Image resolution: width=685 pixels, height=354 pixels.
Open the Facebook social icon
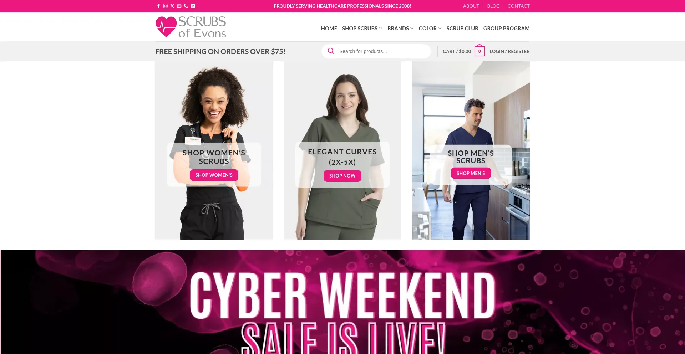pyautogui.click(x=158, y=6)
